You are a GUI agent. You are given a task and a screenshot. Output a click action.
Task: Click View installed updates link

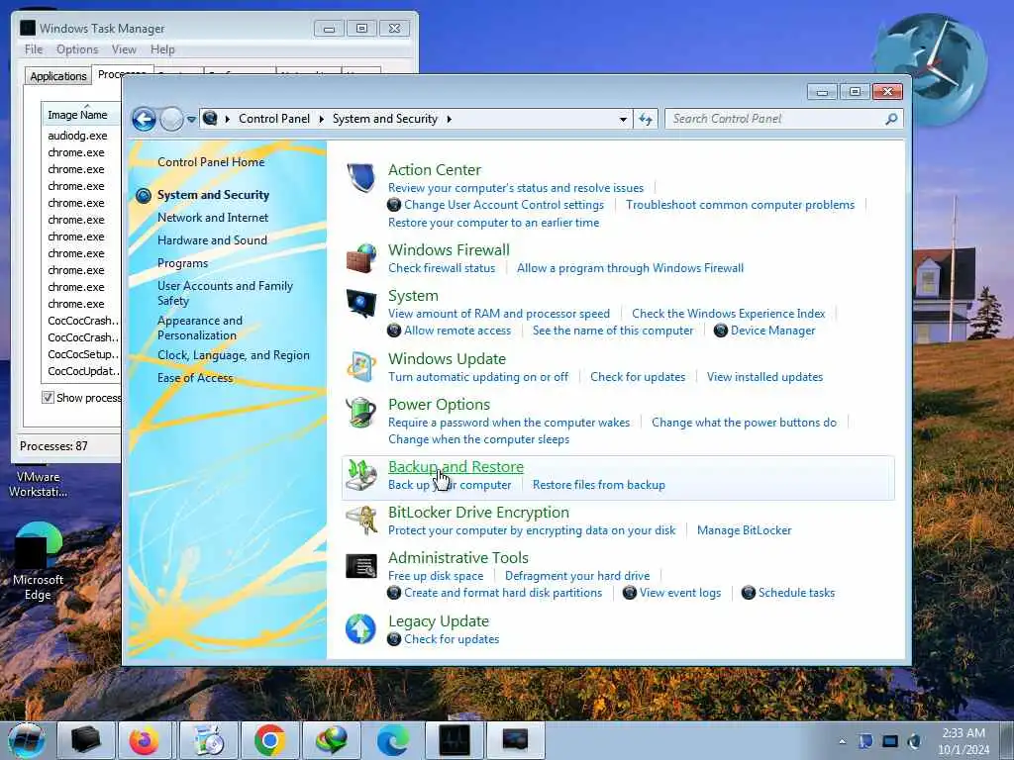point(765,377)
